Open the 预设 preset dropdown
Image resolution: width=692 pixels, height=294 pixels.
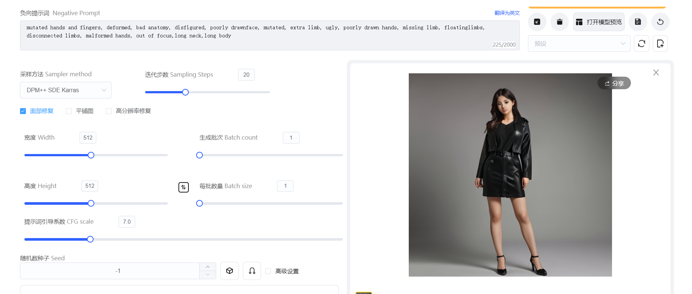(579, 44)
